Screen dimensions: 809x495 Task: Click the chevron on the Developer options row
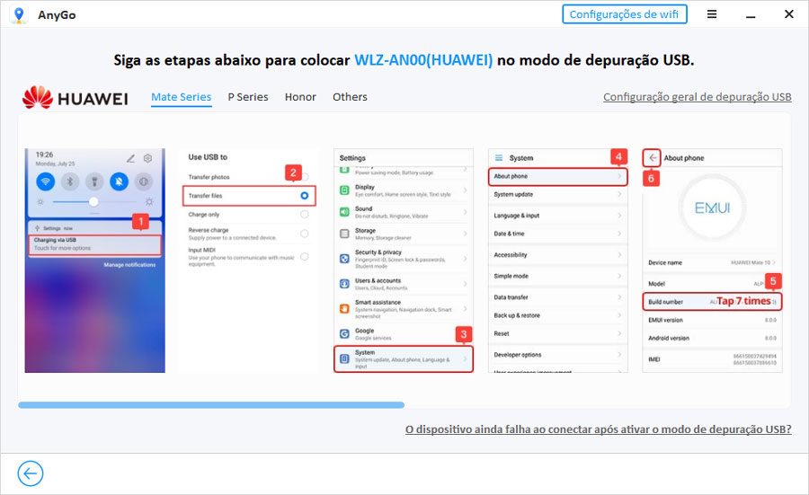(619, 355)
